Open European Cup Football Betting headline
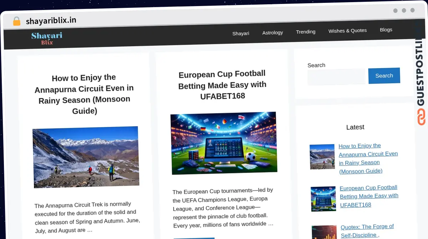The height and width of the screenshot is (239, 428). tap(223, 85)
